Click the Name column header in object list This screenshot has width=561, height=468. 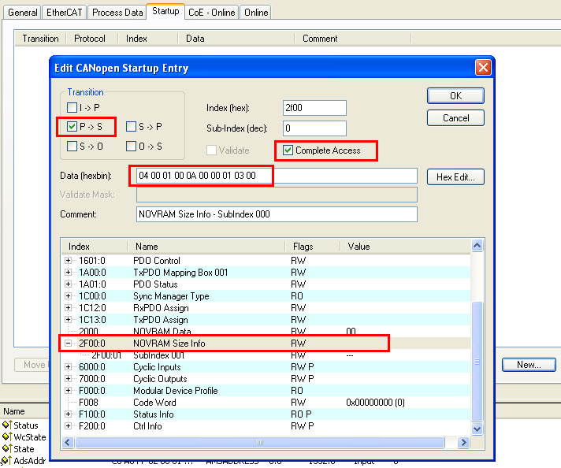click(x=206, y=247)
